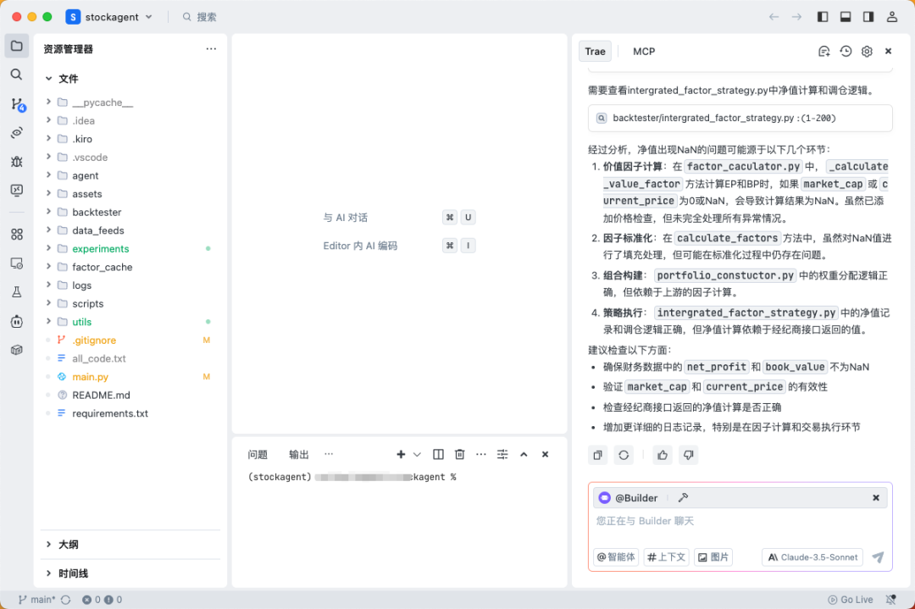The width and height of the screenshot is (915, 609).
Task: Click the 图片 image button
Action: pyautogui.click(x=713, y=557)
